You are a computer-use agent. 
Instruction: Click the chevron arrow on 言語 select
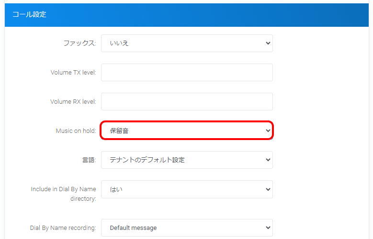click(267, 160)
